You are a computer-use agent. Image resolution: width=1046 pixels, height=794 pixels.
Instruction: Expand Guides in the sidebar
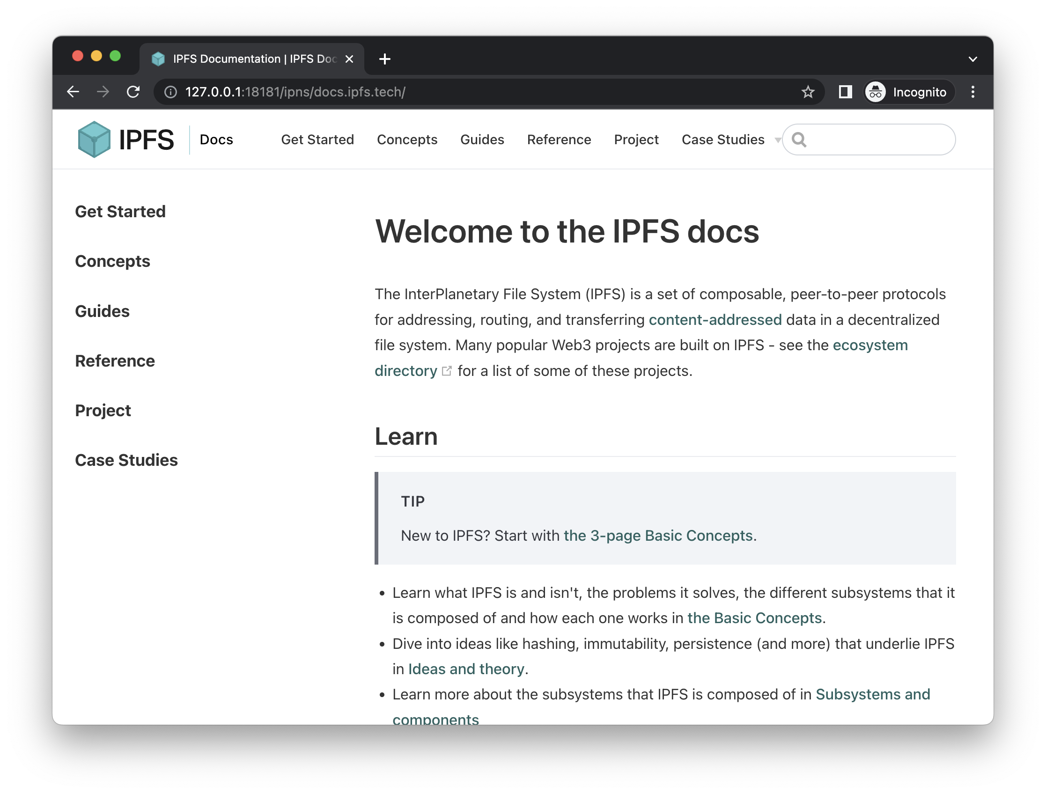click(102, 311)
